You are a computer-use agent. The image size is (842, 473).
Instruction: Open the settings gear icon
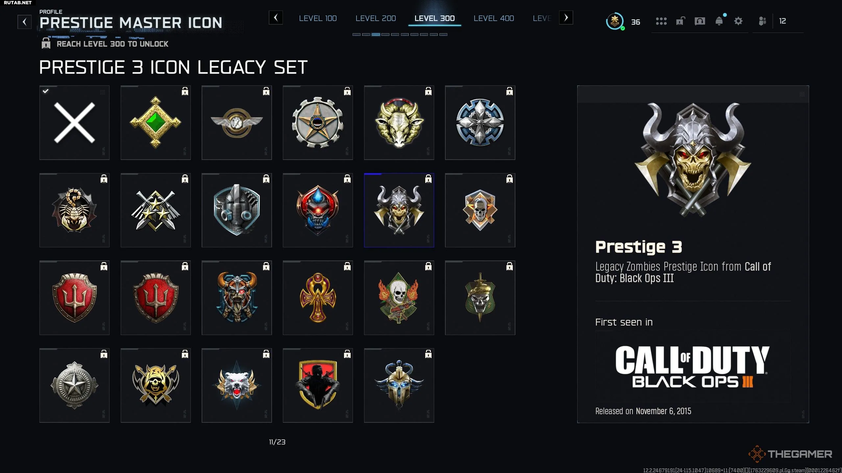click(x=738, y=21)
